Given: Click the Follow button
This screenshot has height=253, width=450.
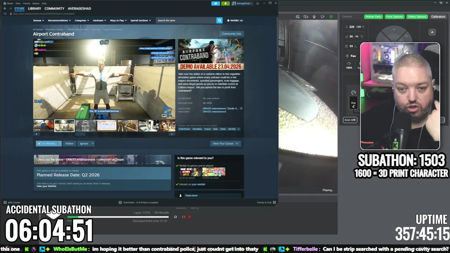Looking at the screenshot, I should (x=69, y=143).
